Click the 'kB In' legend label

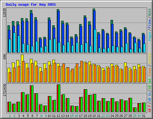click(150, 97)
